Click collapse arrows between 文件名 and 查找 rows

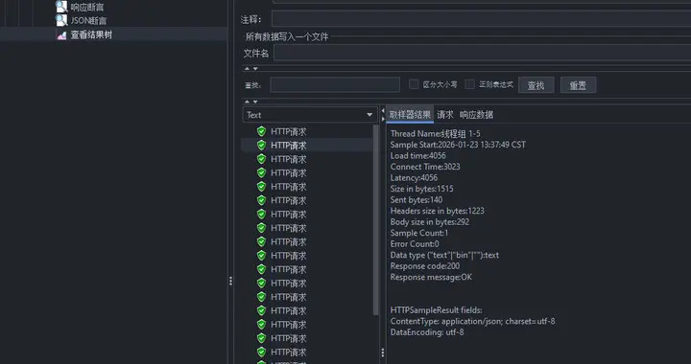(251, 69)
